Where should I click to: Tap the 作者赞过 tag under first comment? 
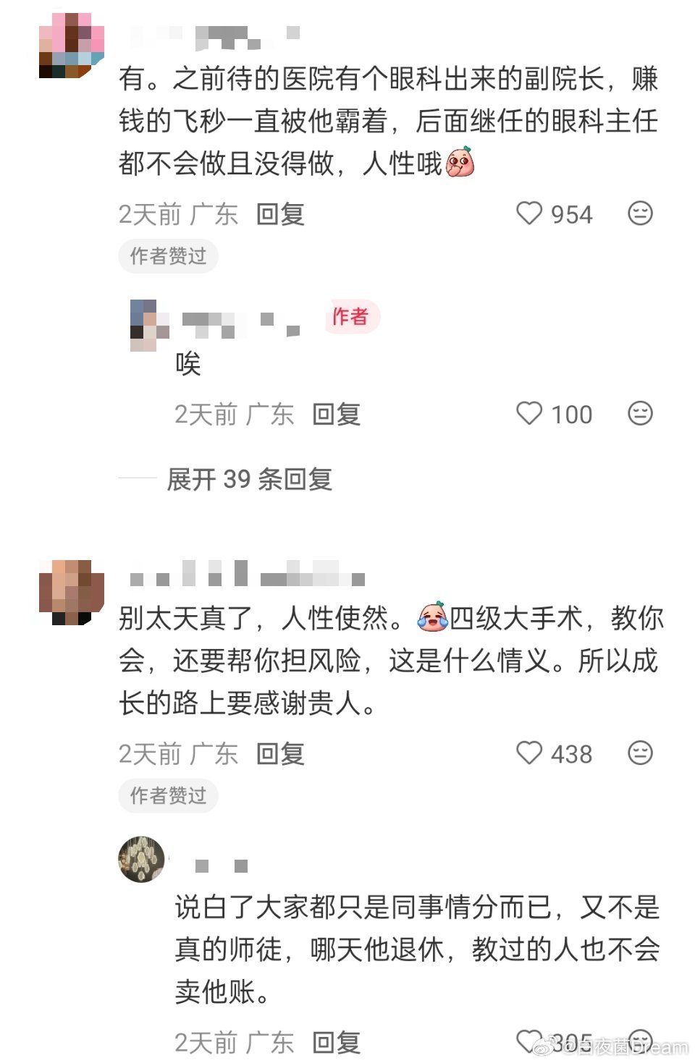(168, 256)
